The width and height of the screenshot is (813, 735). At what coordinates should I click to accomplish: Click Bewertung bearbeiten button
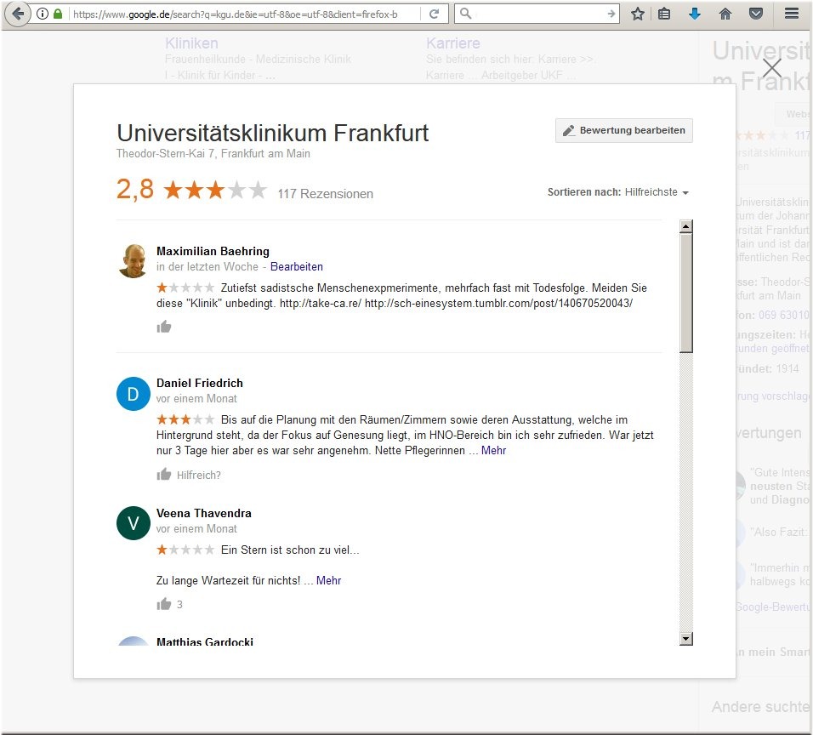click(623, 130)
